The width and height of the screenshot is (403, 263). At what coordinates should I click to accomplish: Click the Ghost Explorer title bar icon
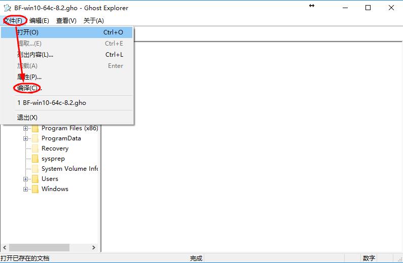coord(7,8)
